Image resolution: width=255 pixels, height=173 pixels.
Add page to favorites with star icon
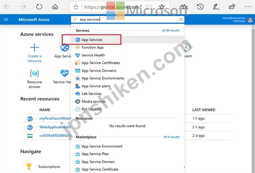[161, 7]
